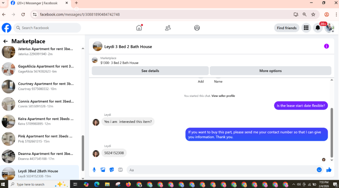339x188 pixels.
Task: Click the Search Facebook field
Action: tap(47, 28)
